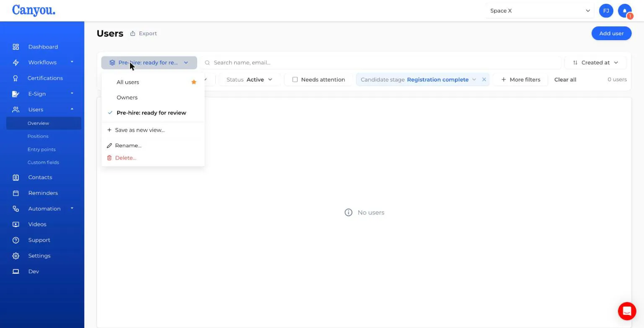Click the Workflows lightning bolt icon
Viewport: 644px width, 328px height.
click(x=16, y=62)
